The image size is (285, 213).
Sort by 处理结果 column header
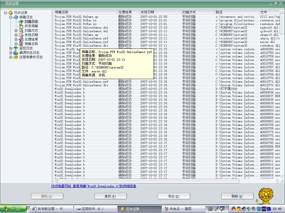pyautogui.click(x=128, y=12)
